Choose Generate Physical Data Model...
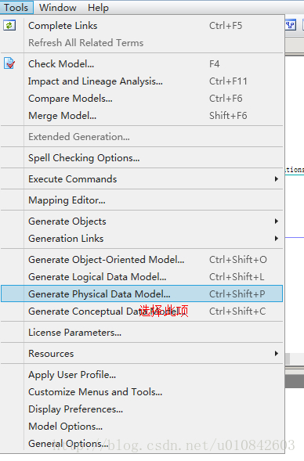304x461 pixels. (142, 294)
